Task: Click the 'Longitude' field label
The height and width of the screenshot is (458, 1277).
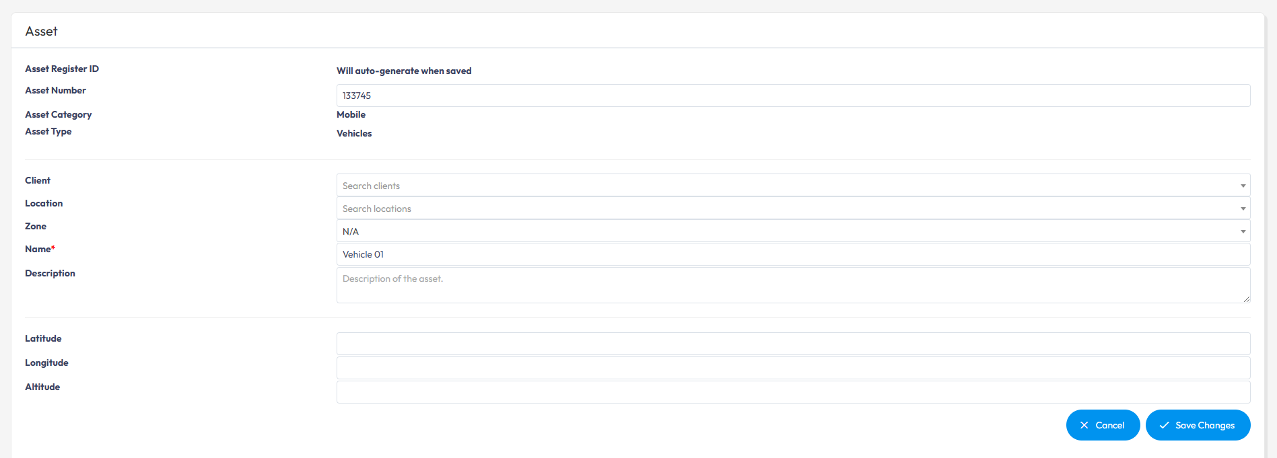Action: pos(46,362)
